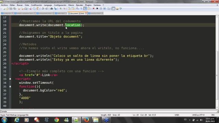Collapse the script block at line 33

pos(10,79)
